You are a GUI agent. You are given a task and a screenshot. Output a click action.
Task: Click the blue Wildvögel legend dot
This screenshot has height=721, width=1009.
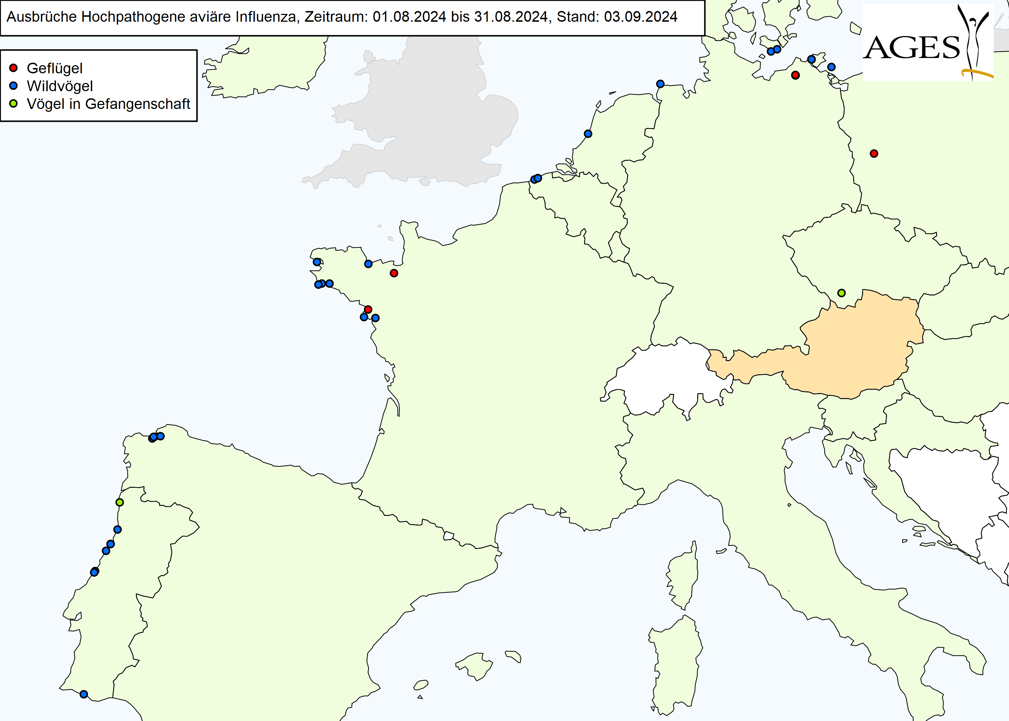pos(13,86)
